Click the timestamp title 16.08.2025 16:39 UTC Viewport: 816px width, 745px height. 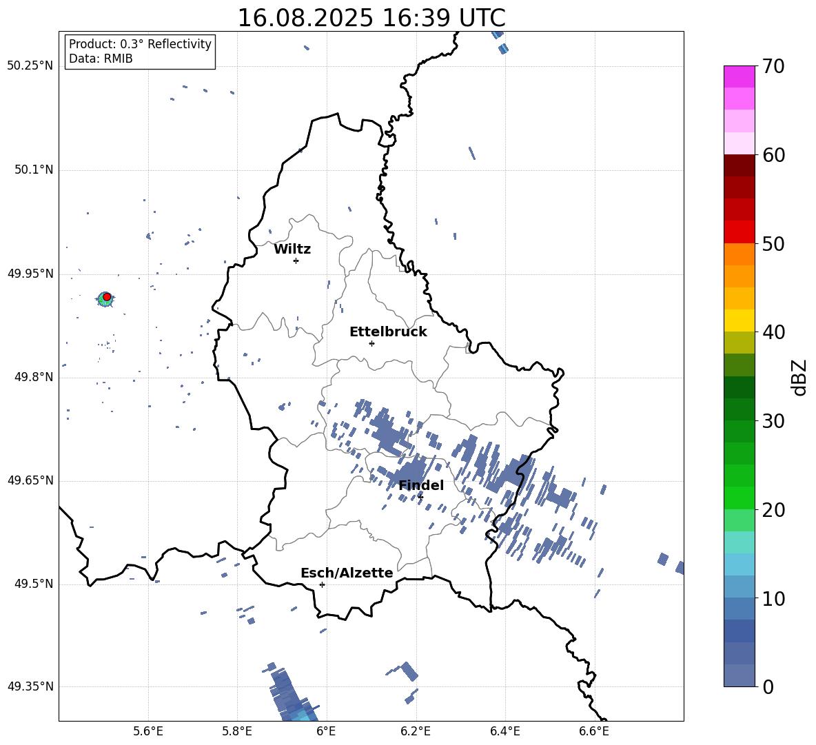pyautogui.click(x=371, y=18)
